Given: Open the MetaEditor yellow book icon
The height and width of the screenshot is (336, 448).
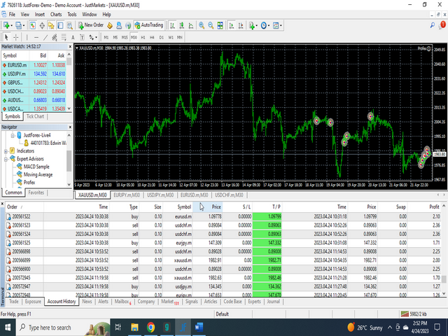Looking at the screenshot, I should pos(110,25).
